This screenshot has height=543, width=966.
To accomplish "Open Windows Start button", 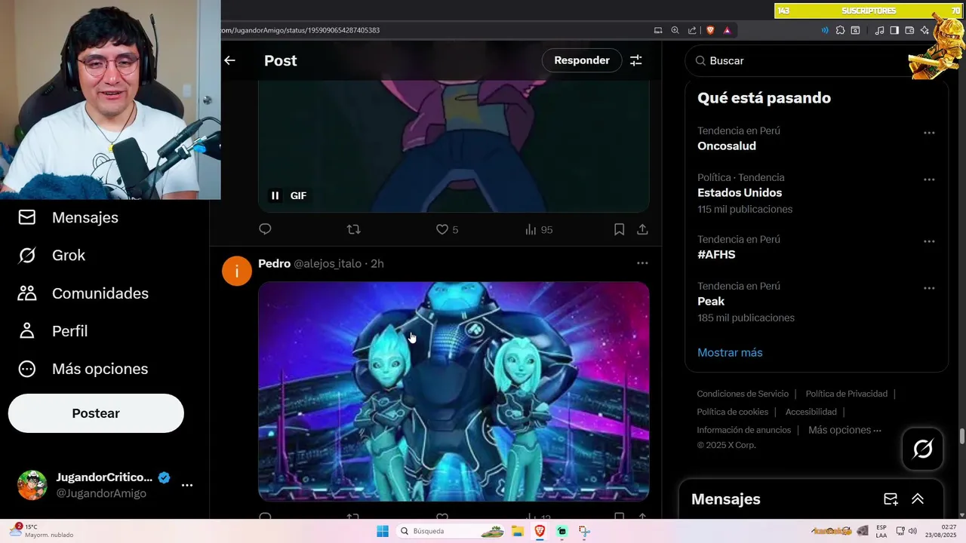I will 383,531.
